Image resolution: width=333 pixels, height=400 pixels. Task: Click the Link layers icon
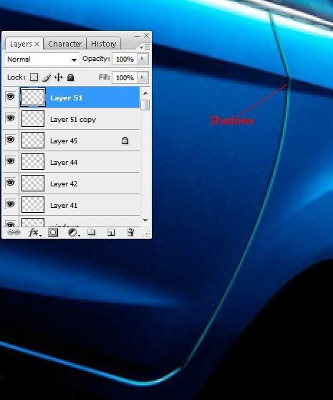pyautogui.click(x=14, y=232)
